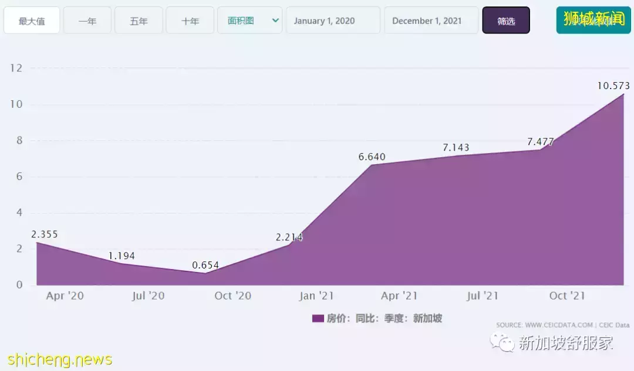Click the 10.573 data point label

click(x=613, y=86)
